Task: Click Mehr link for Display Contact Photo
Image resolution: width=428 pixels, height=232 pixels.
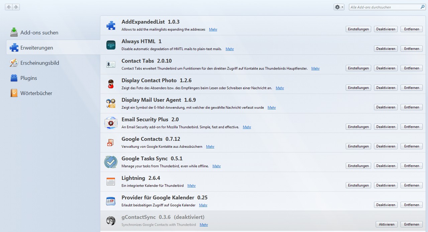Action: [x=280, y=88]
